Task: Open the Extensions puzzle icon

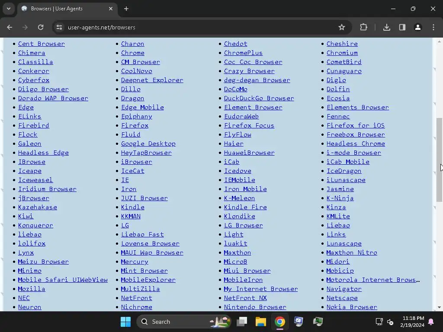Action: [363, 27]
